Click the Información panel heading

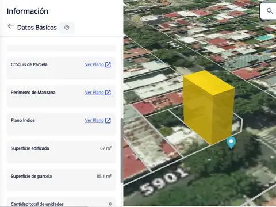pos(28,11)
